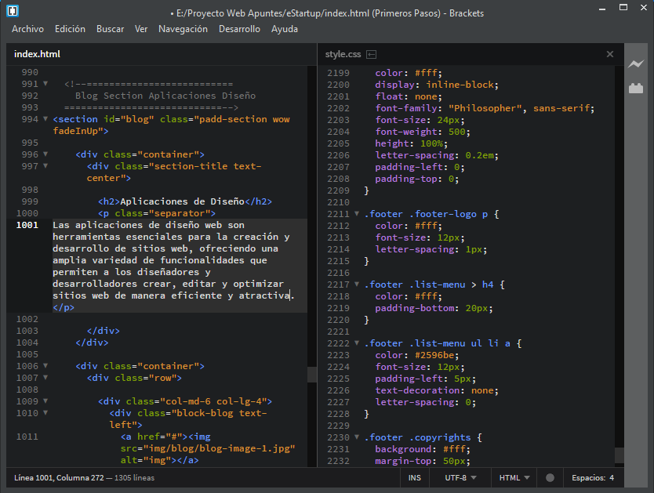Select the index.html pane header
654x493 pixels.
[37, 54]
